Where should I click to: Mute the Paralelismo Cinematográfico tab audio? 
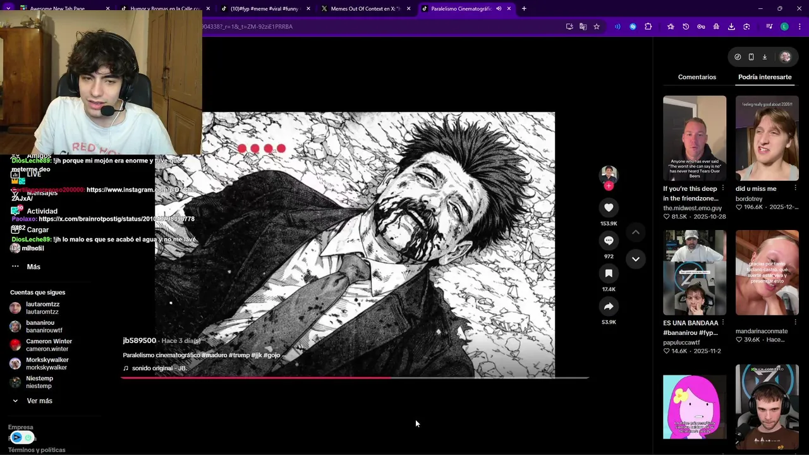coord(499,9)
